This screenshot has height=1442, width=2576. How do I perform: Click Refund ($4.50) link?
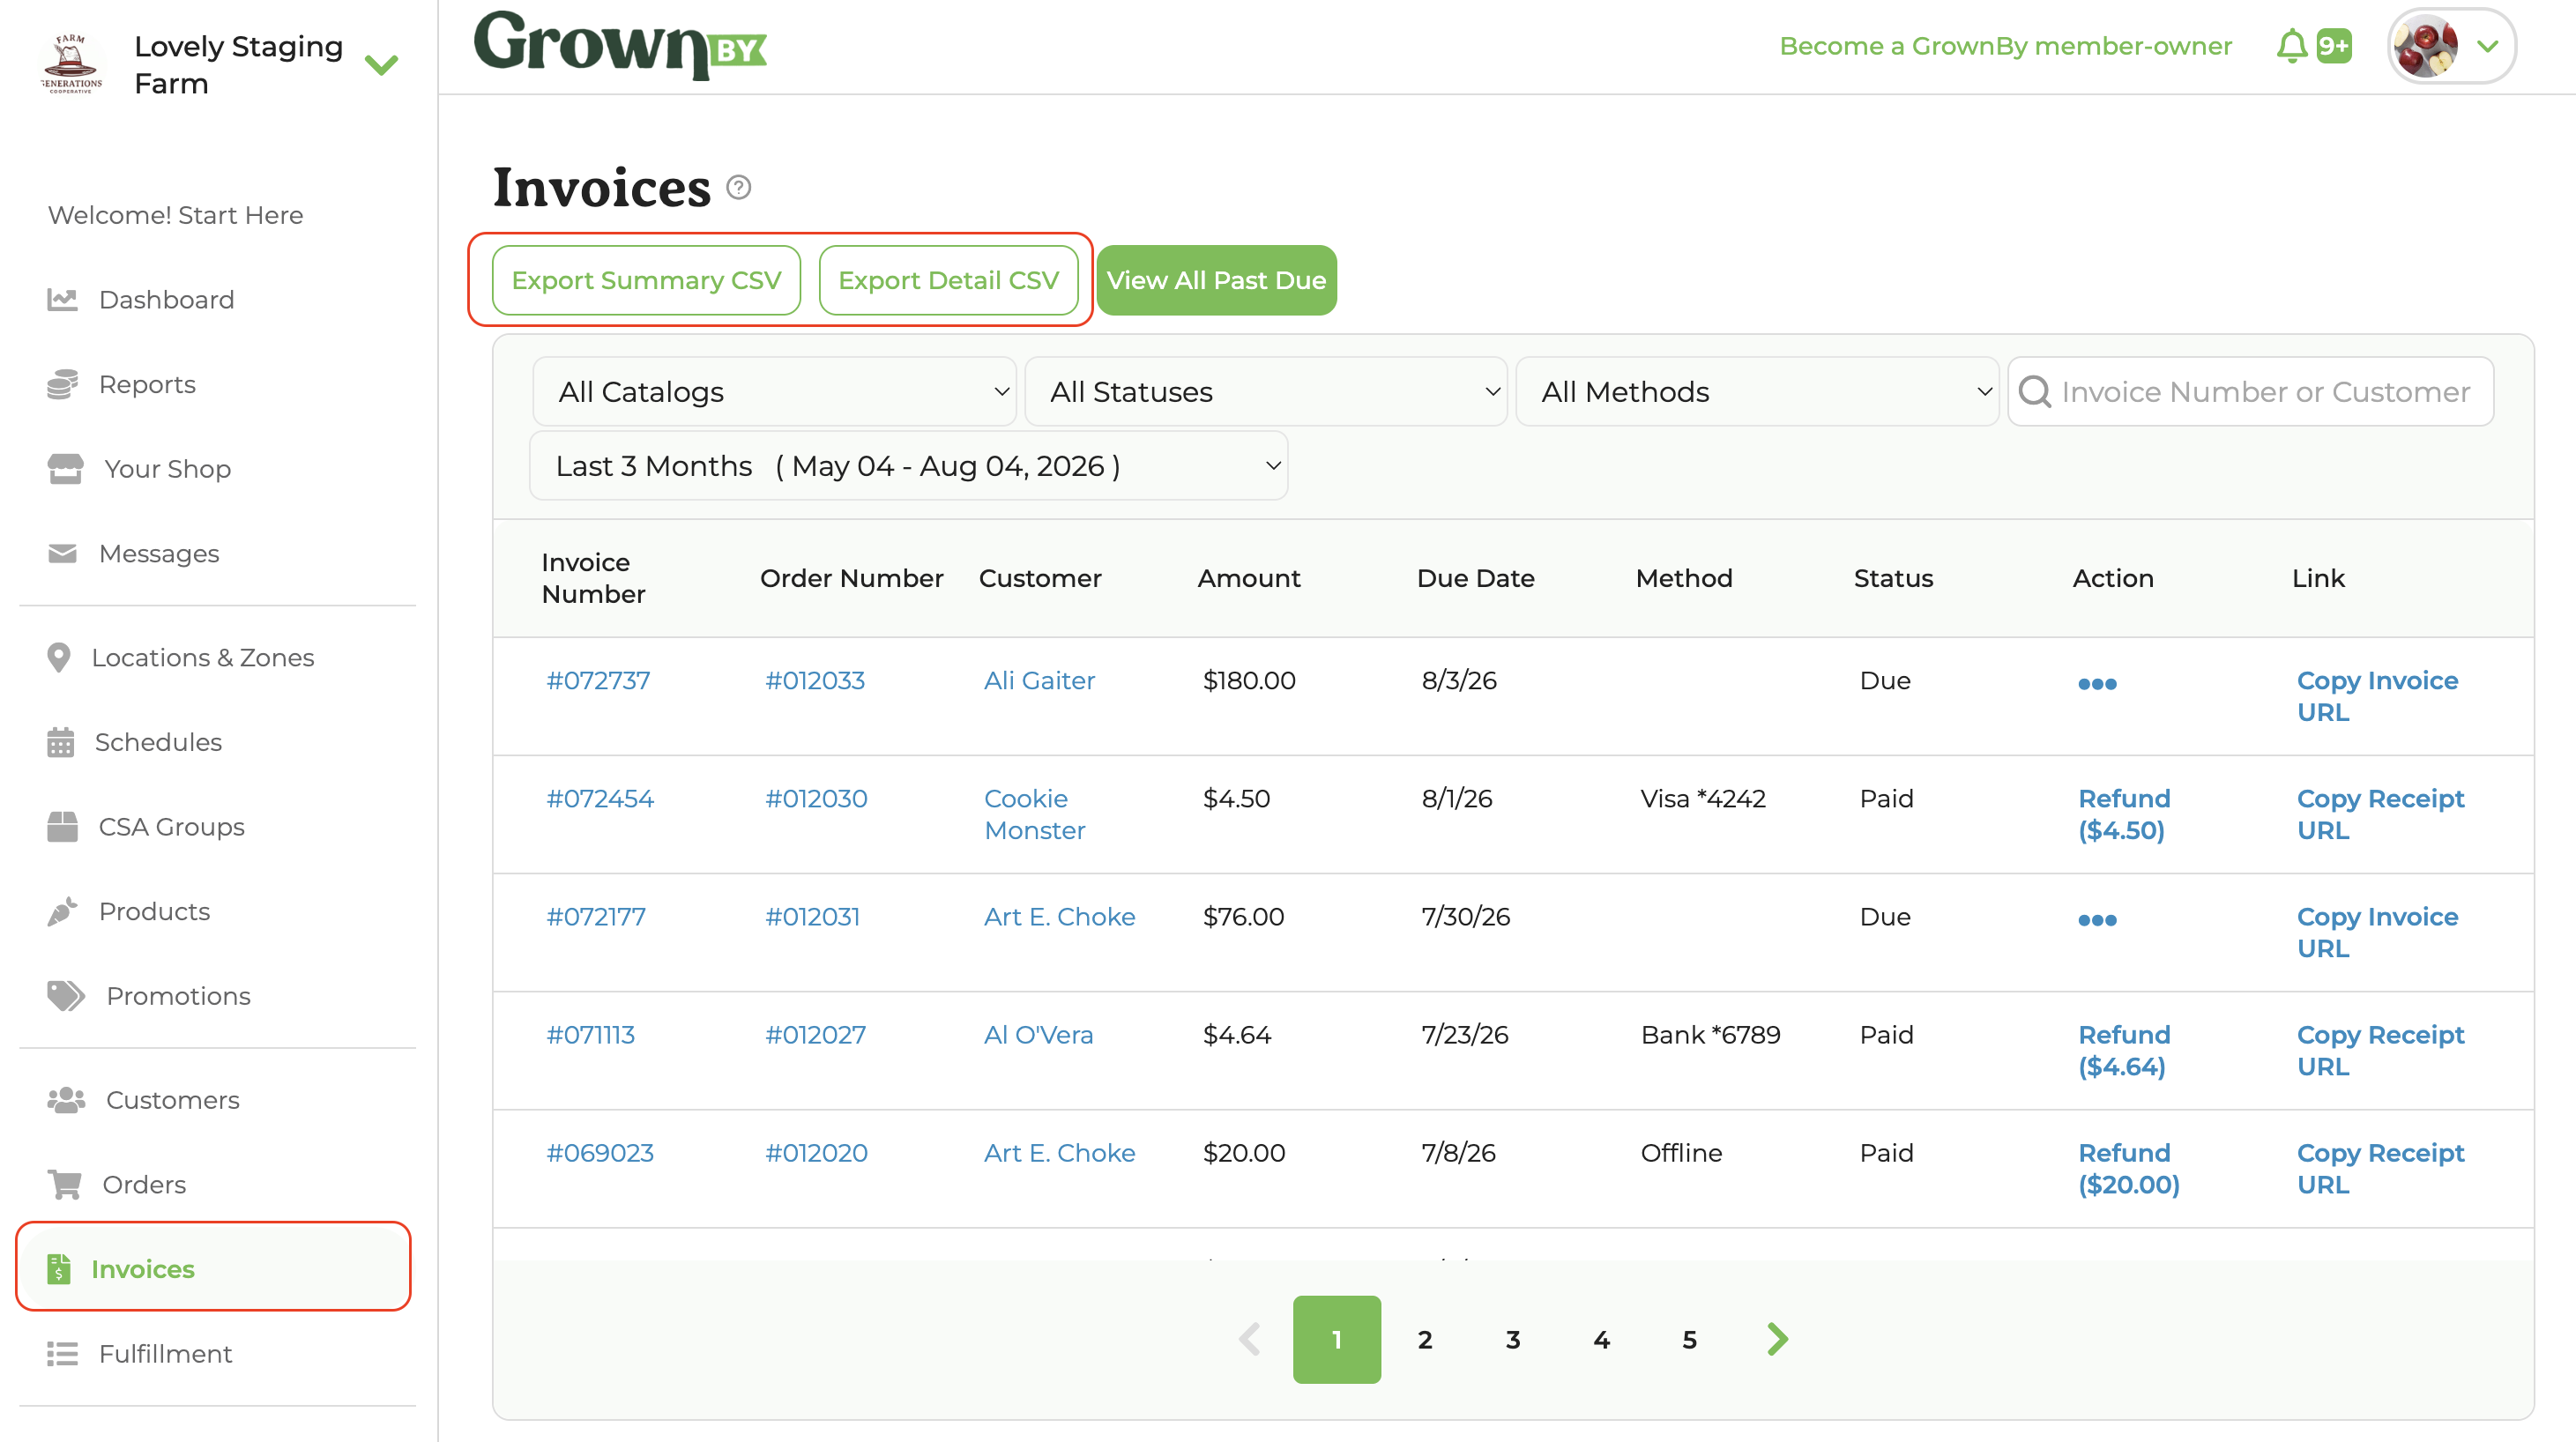(x=2124, y=814)
